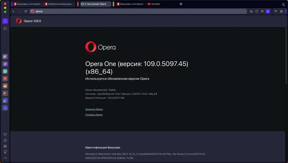Open the red Yandex icon in the sidebar

5,78
